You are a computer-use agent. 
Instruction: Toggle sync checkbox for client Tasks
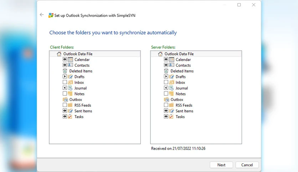coord(65,116)
